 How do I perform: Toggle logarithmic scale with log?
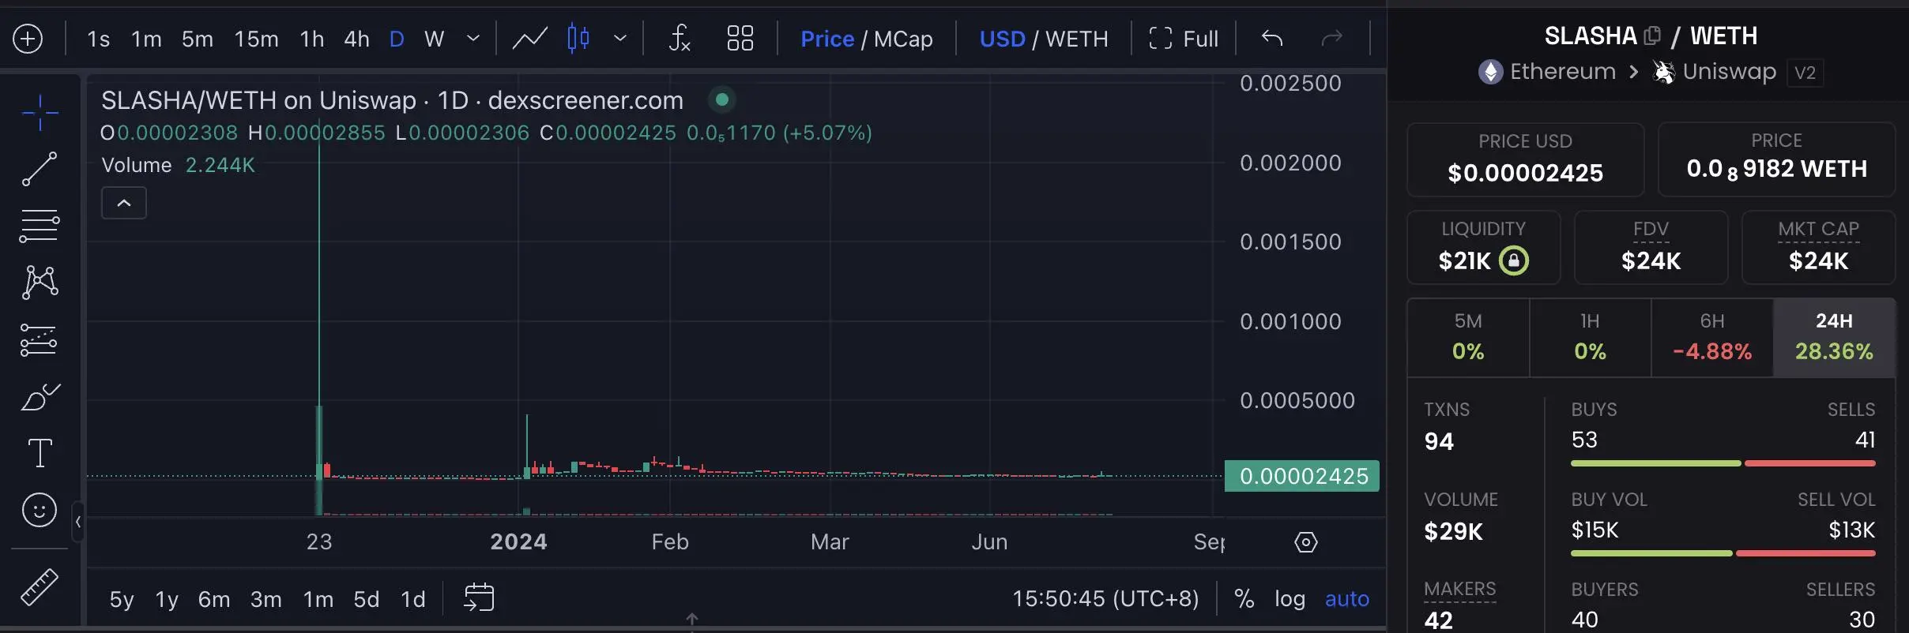(x=1290, y=599)
